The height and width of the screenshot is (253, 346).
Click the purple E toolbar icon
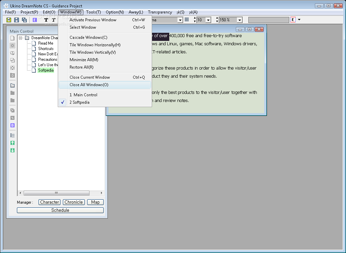tap(35, 20)
